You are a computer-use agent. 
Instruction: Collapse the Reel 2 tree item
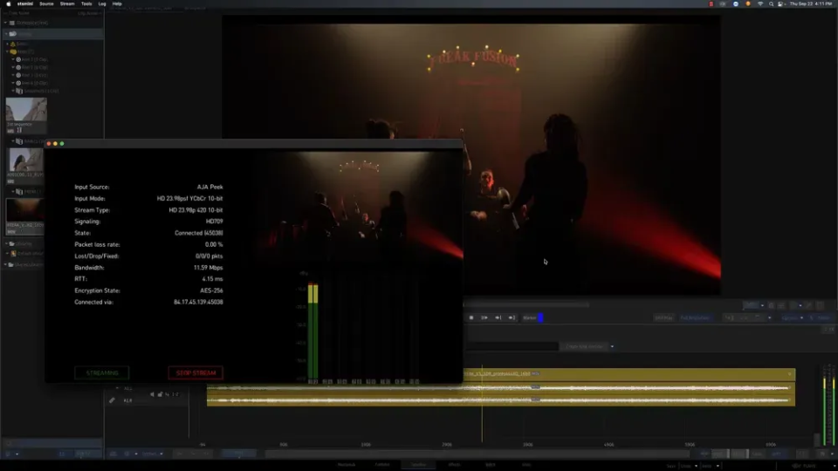click(13, 67)
